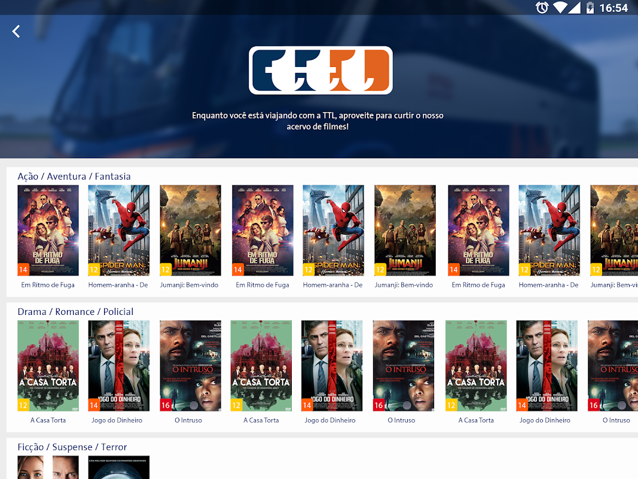
Task: Open the first Em Ritmo de Fuga poster
Action: (x=48, y=230)
